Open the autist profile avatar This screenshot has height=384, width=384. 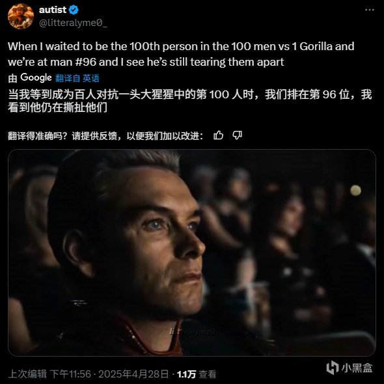(x=21, y=16)
